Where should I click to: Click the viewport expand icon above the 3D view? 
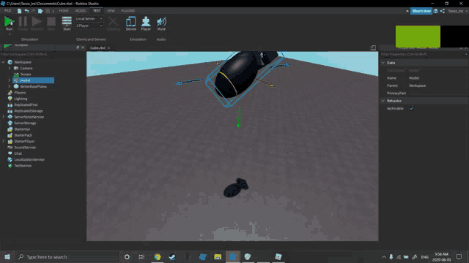coord(373,47)
